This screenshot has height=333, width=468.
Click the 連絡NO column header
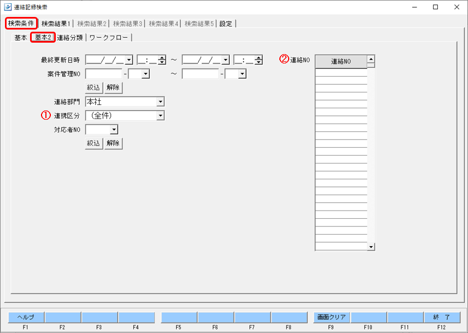[x=341, y=61]
